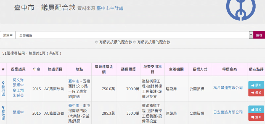
Task: Open map pin for 五權西路 row
Action: [3, 88]
